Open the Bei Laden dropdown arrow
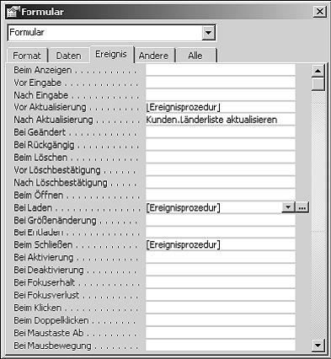Viewport: 331px width, 359px height. (288, 207)
